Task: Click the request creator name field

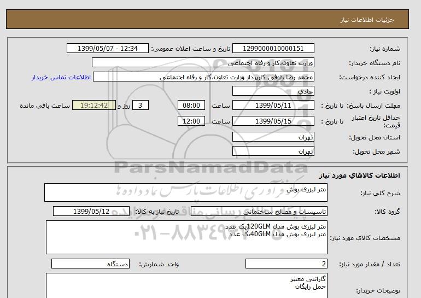Action: click(203, 77)
